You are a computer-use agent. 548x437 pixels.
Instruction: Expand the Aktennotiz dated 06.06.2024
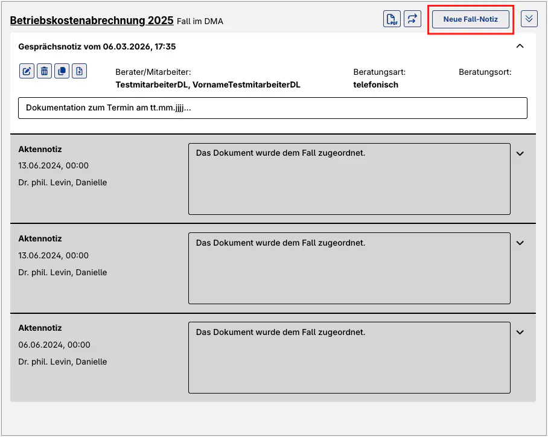coord(520,333)
